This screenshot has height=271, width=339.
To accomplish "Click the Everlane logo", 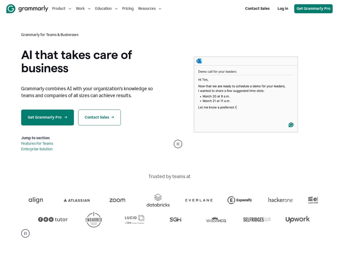I will (199, 200).
